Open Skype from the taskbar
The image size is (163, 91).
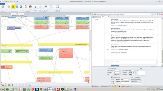pos(37,89)
